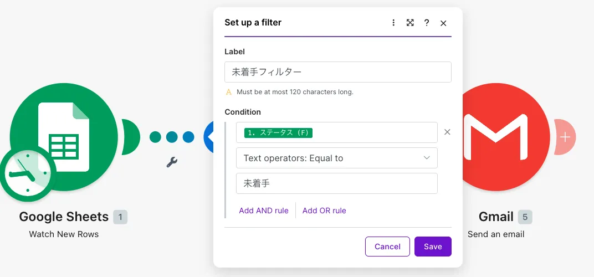Open the filter dialog three-dot options menu
The image size is (594, 277).
point(393,23)
